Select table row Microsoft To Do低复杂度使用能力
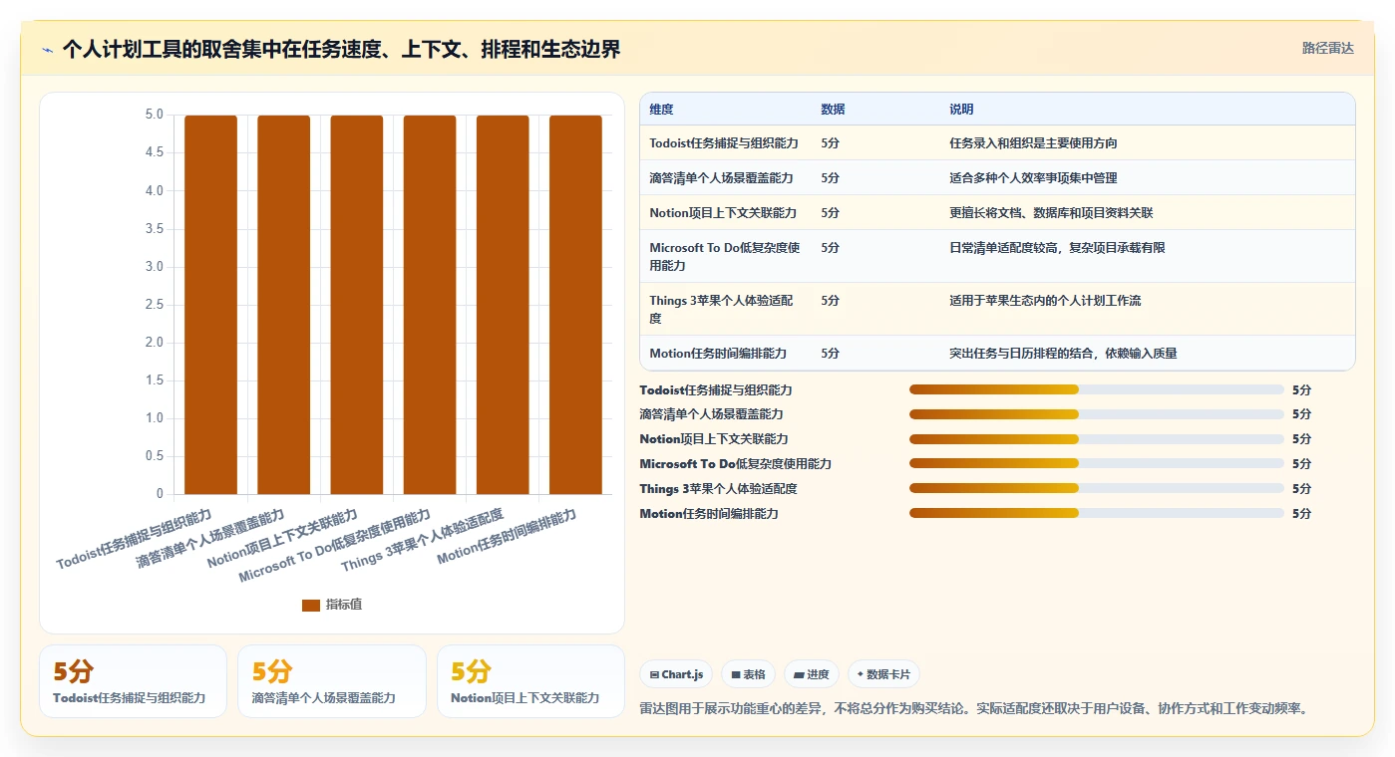 click(997, 256)
